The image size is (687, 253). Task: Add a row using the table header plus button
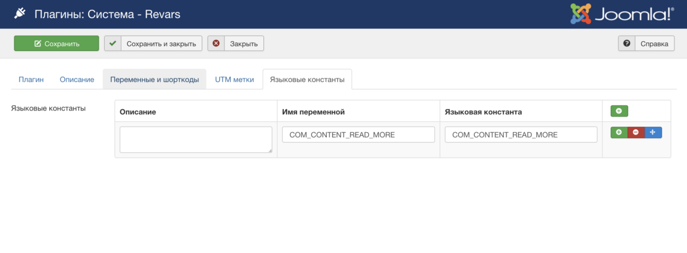[618, 111]
